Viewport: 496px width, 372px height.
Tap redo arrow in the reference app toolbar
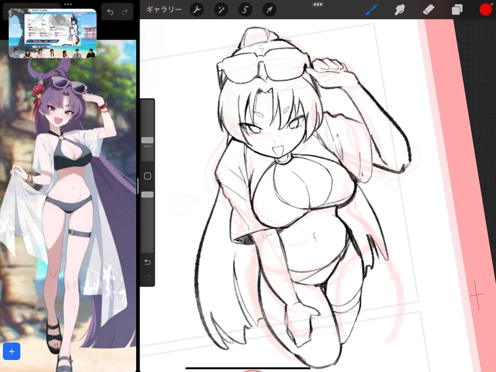[x=125, y=12]
